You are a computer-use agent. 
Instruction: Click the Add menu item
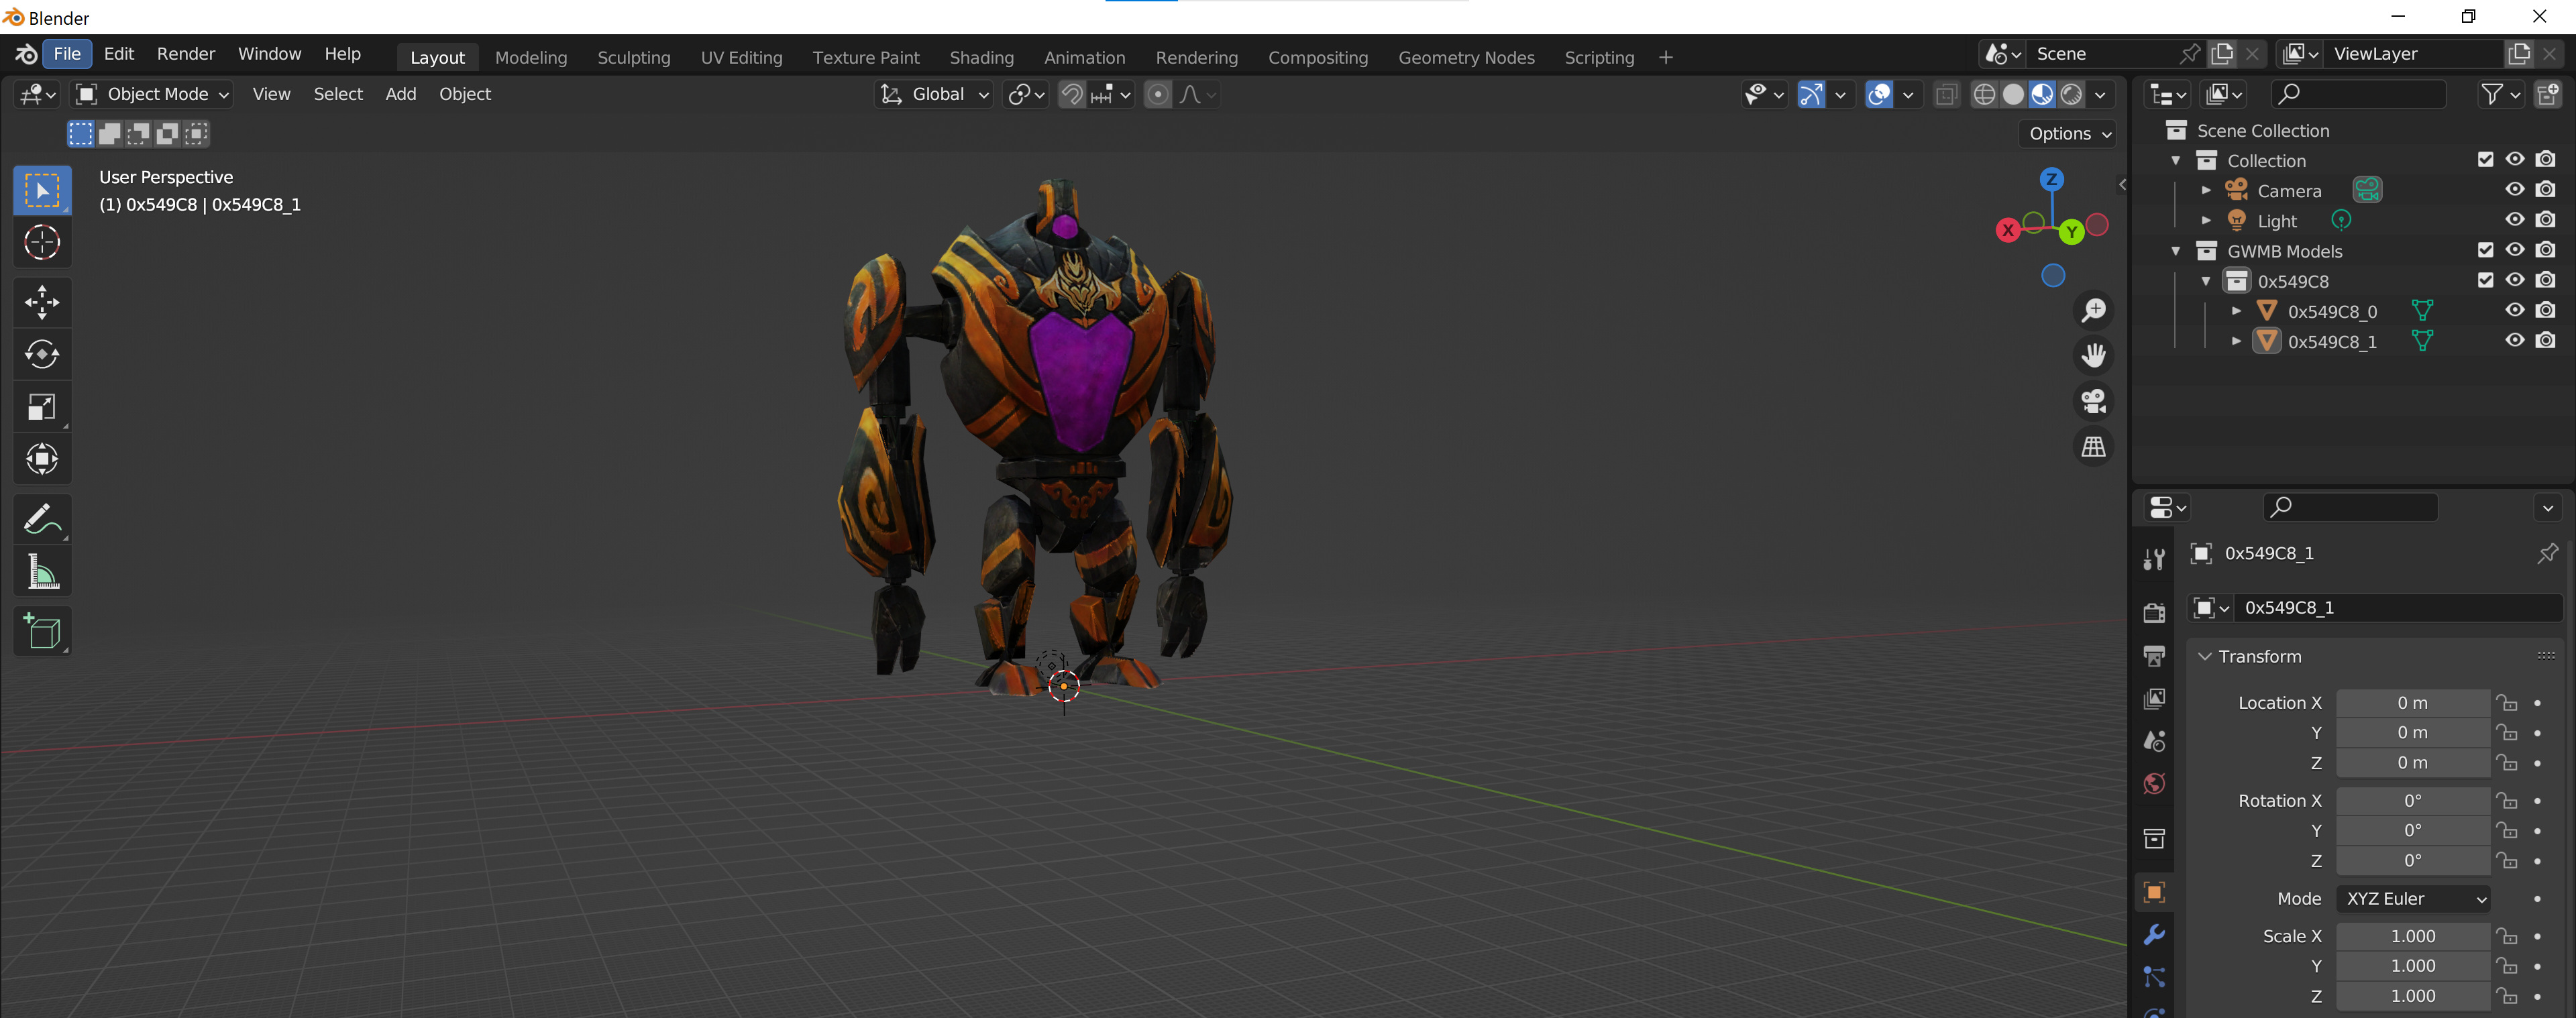click(402, 94)
